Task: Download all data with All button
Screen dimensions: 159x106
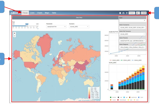Action: coord(138,13)
